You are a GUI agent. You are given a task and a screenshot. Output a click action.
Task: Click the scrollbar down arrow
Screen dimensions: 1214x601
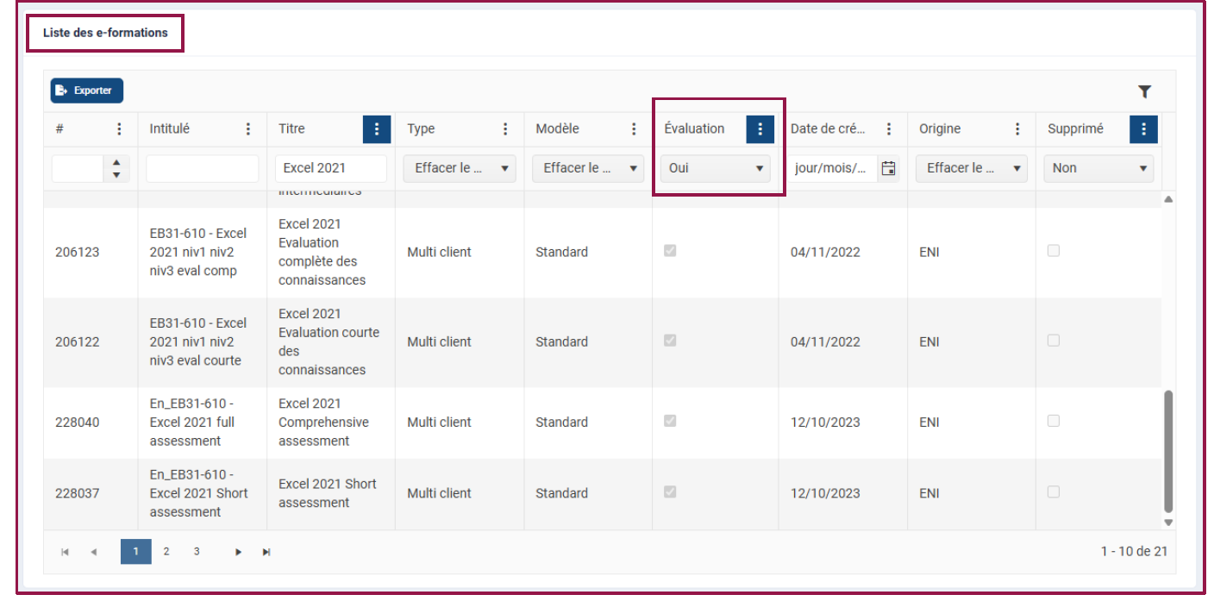[1168, 522]
